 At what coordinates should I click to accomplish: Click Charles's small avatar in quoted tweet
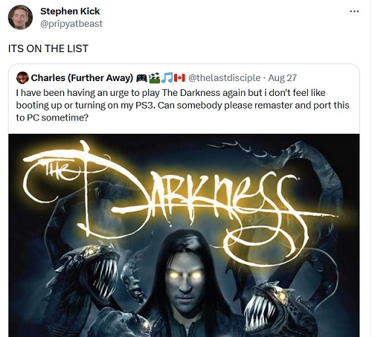(22, 77)
